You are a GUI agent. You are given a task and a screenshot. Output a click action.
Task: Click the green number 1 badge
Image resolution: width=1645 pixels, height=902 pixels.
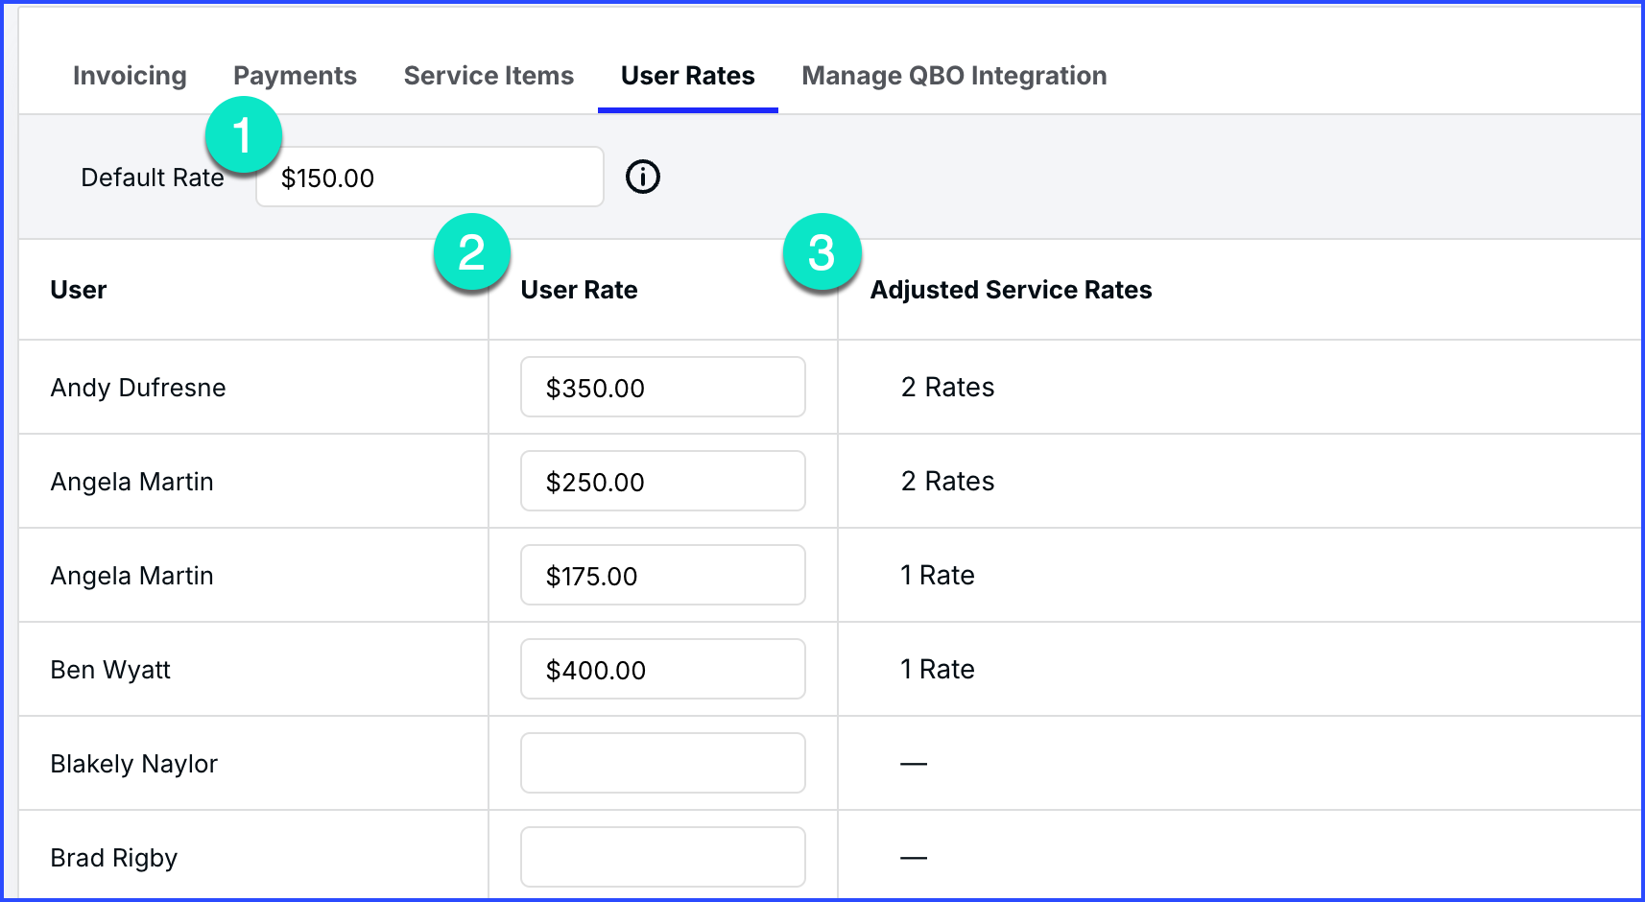(243, 135)
